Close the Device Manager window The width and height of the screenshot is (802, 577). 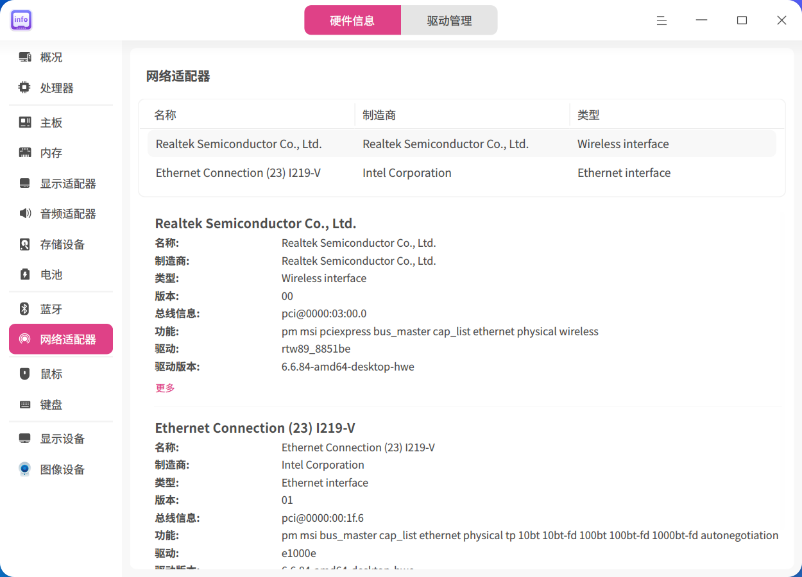781,21
